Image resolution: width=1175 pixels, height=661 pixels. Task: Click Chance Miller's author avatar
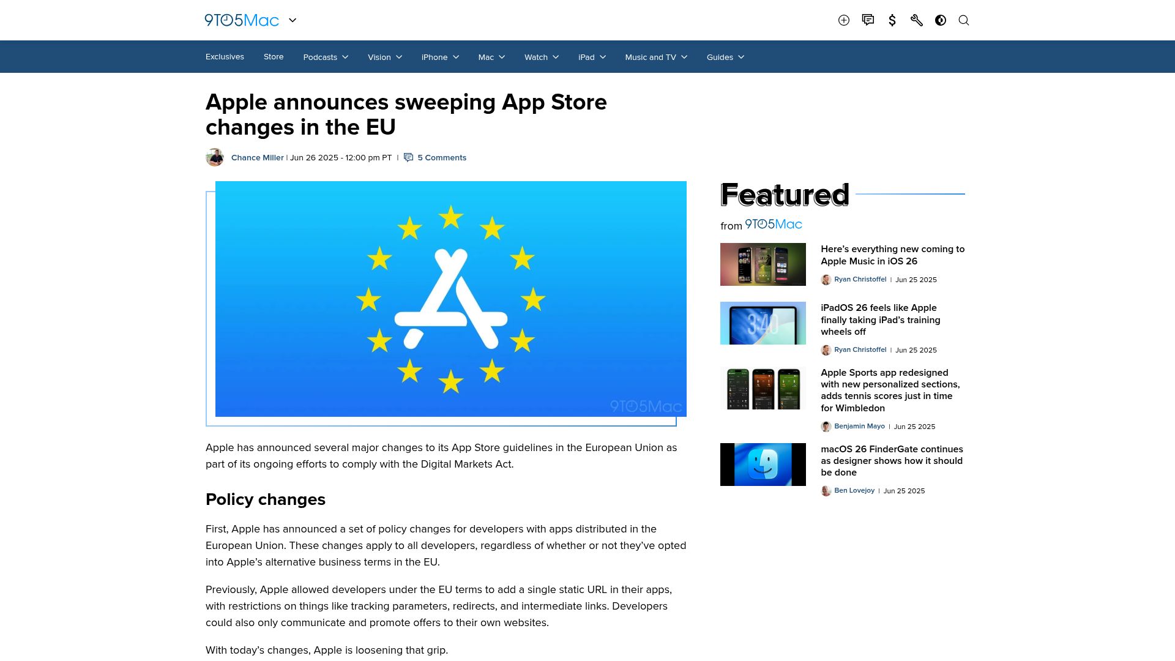pos(215,157)
